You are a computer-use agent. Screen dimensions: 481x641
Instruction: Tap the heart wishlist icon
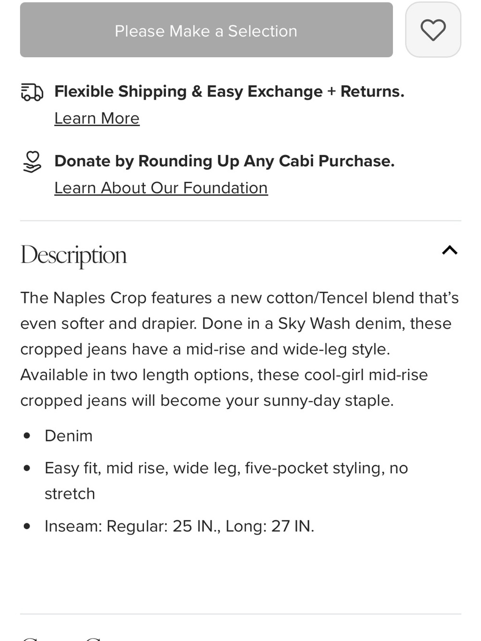(x=433, y=30)
